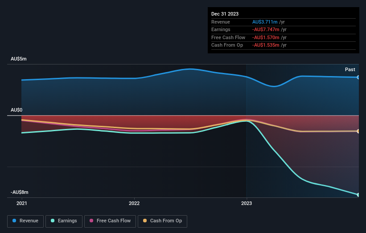Click the 2022 x-axis label
This screenshot has width=366, height=233.
tap(134, 203)
